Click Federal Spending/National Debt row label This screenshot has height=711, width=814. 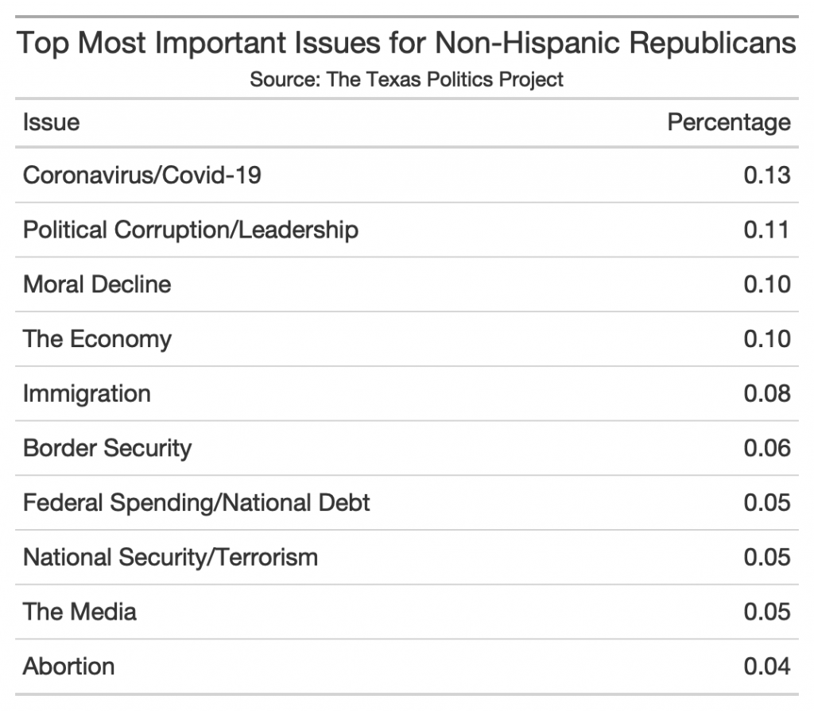[x=196, y=503]
